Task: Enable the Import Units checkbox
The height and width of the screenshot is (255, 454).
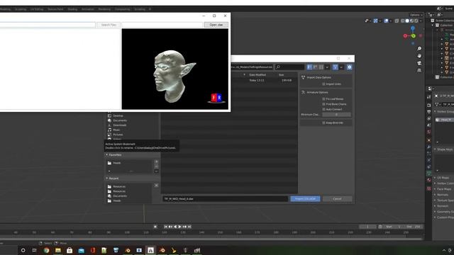Action: [x=323, y=84]
